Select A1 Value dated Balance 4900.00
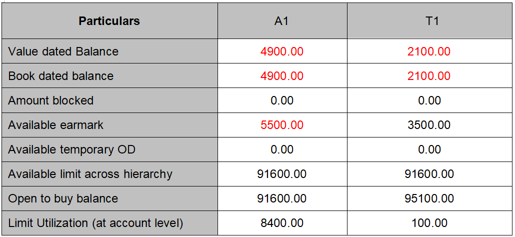Viewport: 515px width, 237px height. click(282, 51)
